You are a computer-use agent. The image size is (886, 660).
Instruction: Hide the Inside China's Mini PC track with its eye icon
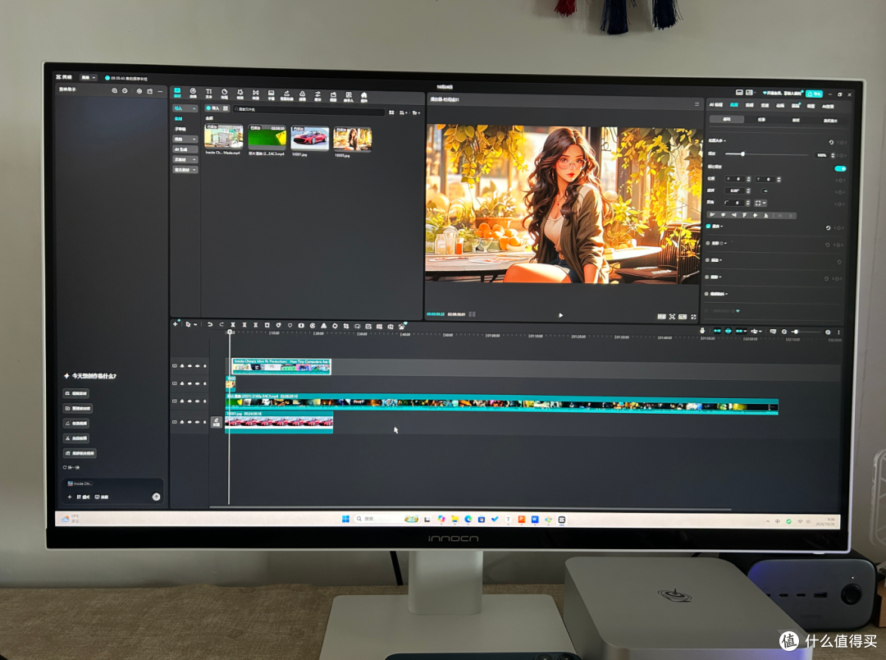tap(190, 366)
